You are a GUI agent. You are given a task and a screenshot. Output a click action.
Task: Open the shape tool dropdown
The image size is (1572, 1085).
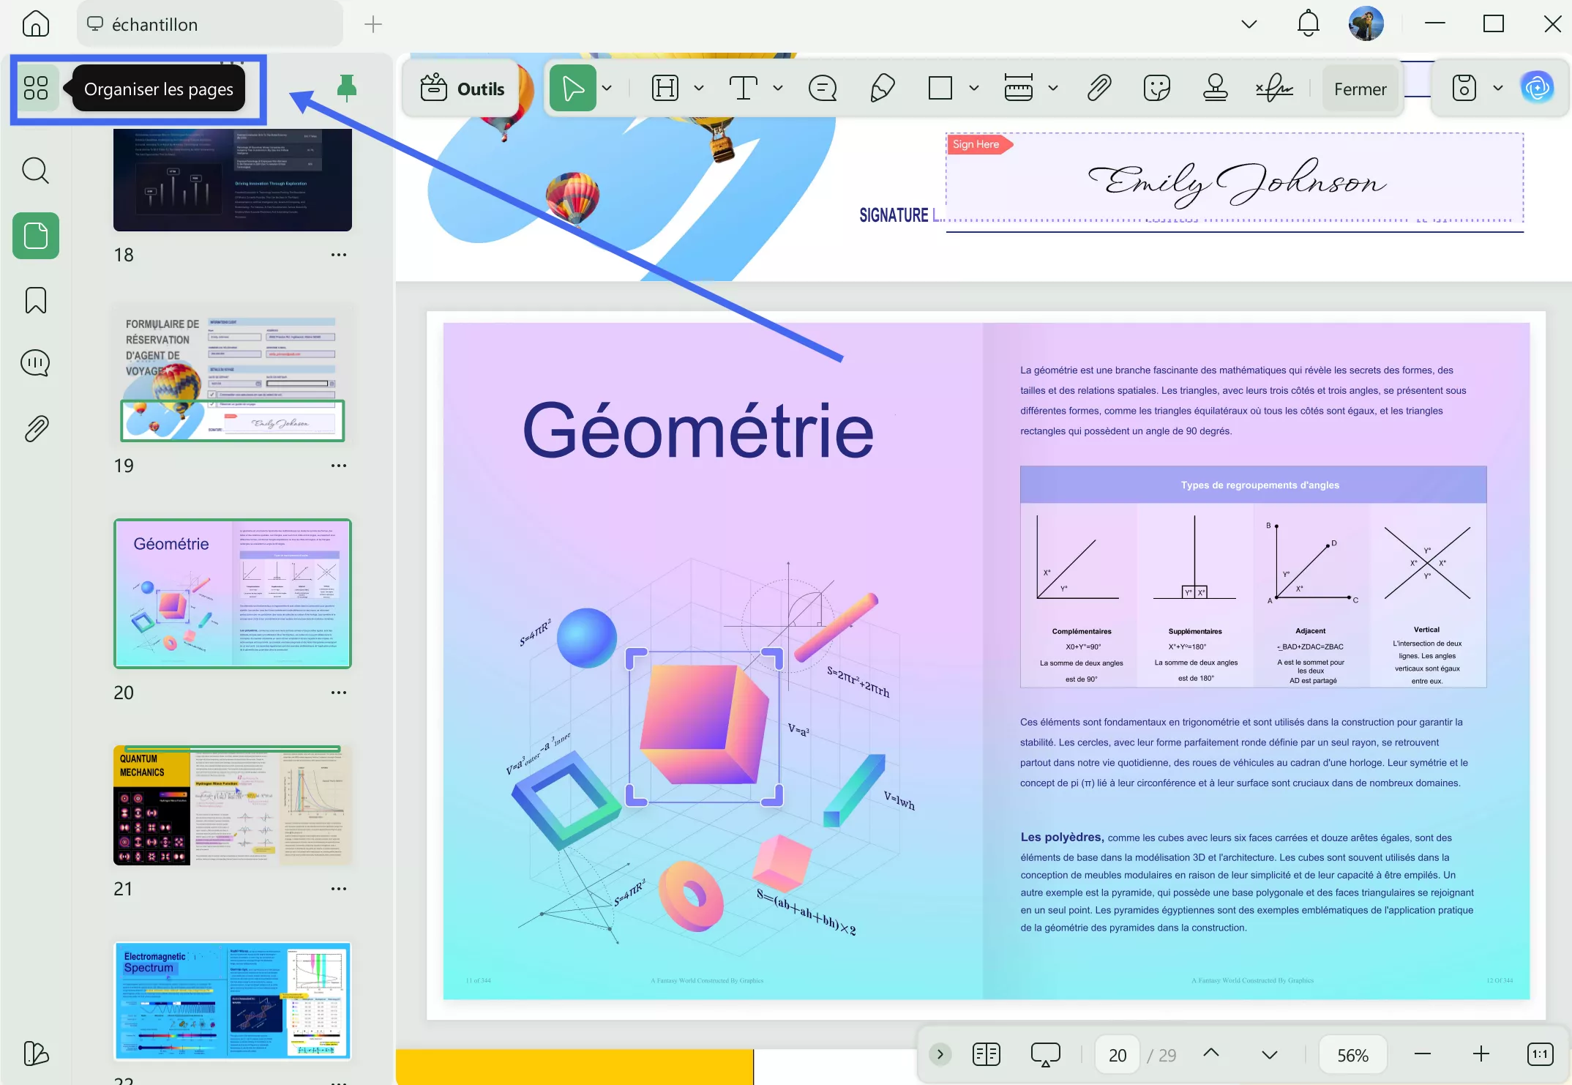[973, 88]
